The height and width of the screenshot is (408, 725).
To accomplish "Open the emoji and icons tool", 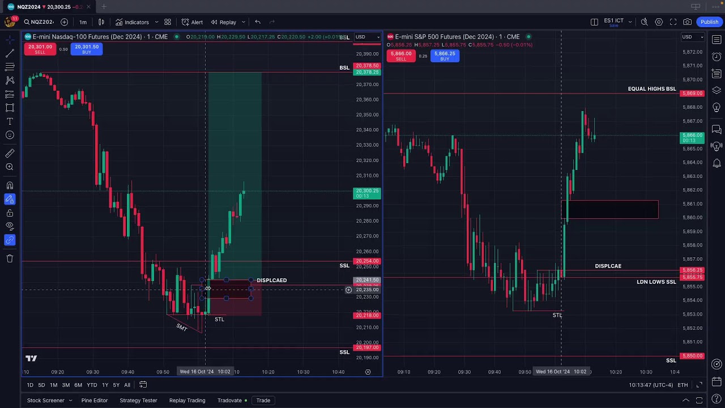I will 10,135.
